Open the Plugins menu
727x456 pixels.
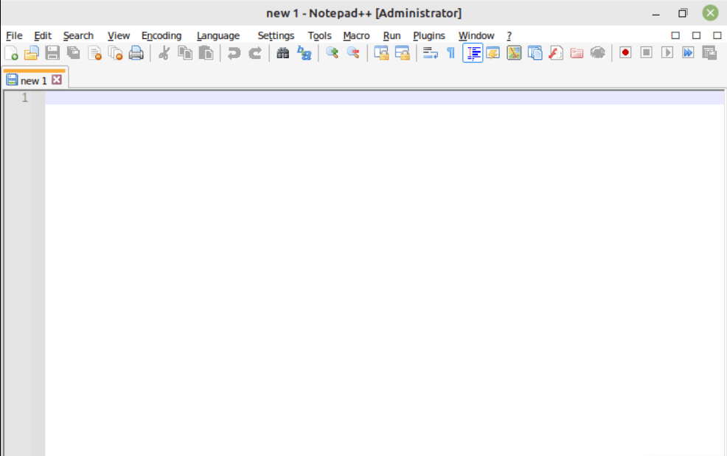point(429,35)
